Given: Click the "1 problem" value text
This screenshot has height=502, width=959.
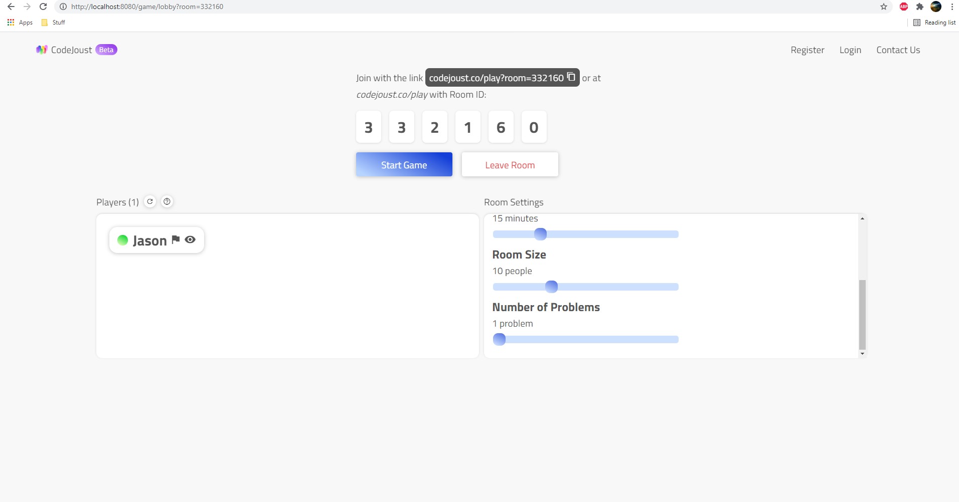Looking at the screenshot, I should pyautogui.click(x=513, y=324).
